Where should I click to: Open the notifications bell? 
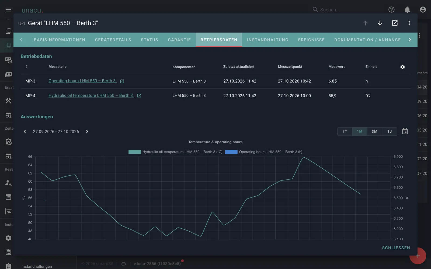tap(407, 10)
